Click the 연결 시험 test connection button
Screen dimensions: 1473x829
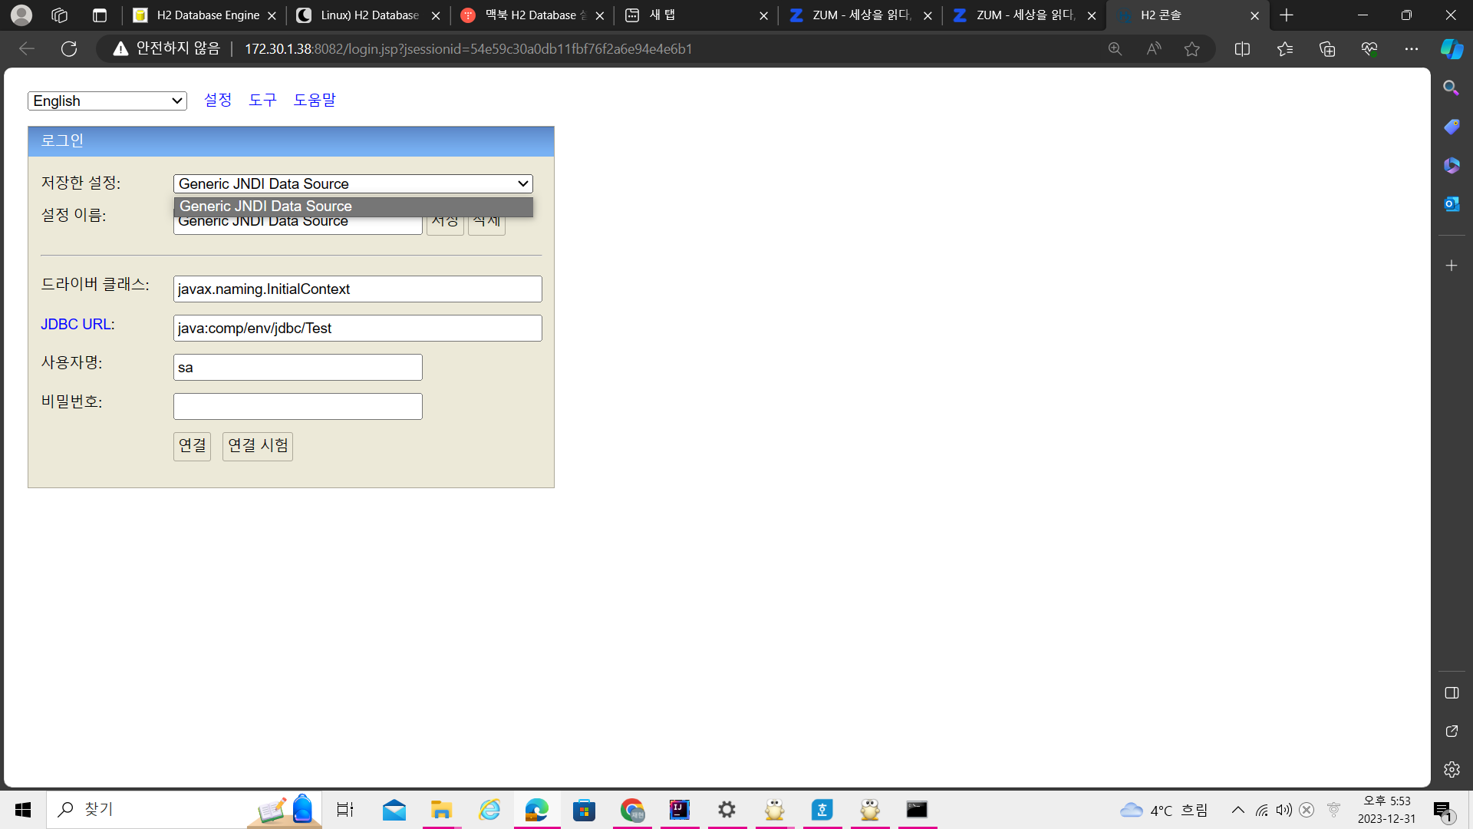258,446
